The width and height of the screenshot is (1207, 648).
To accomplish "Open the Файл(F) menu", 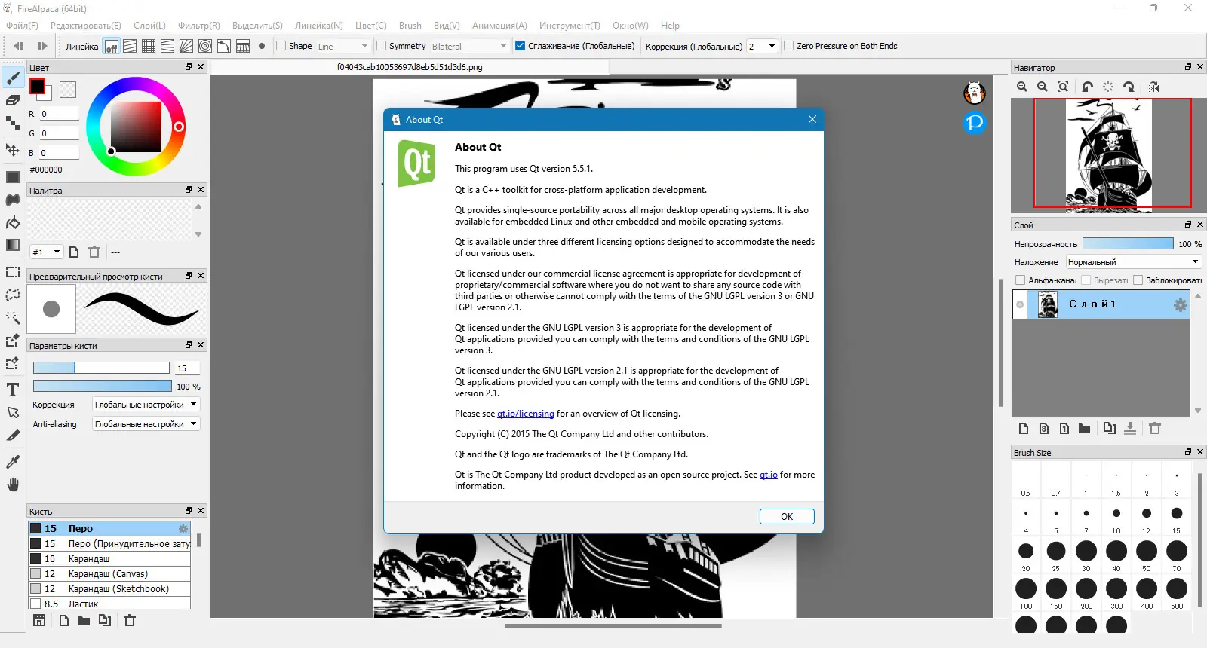I will [x=22, y=26].
